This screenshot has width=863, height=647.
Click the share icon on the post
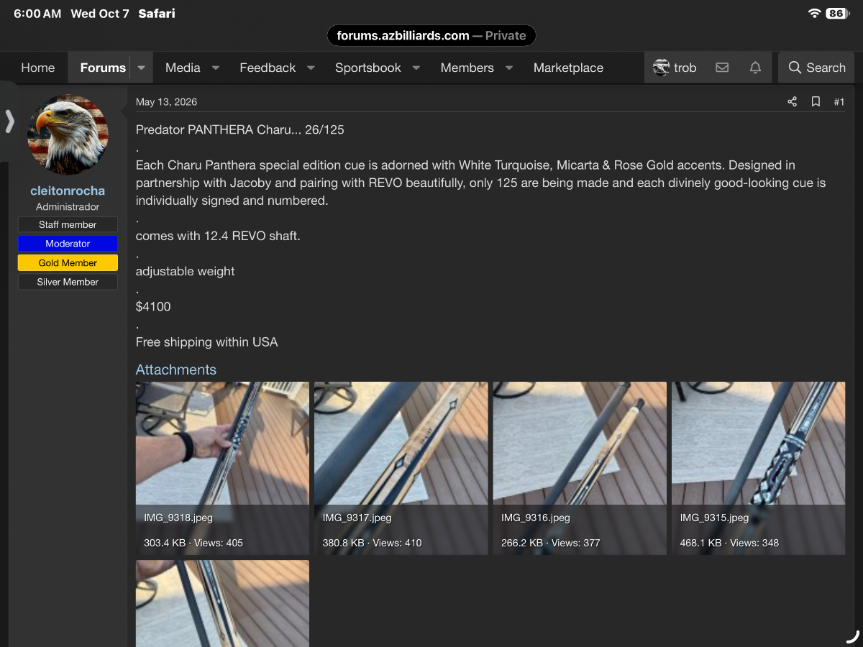tap(792, 102)
